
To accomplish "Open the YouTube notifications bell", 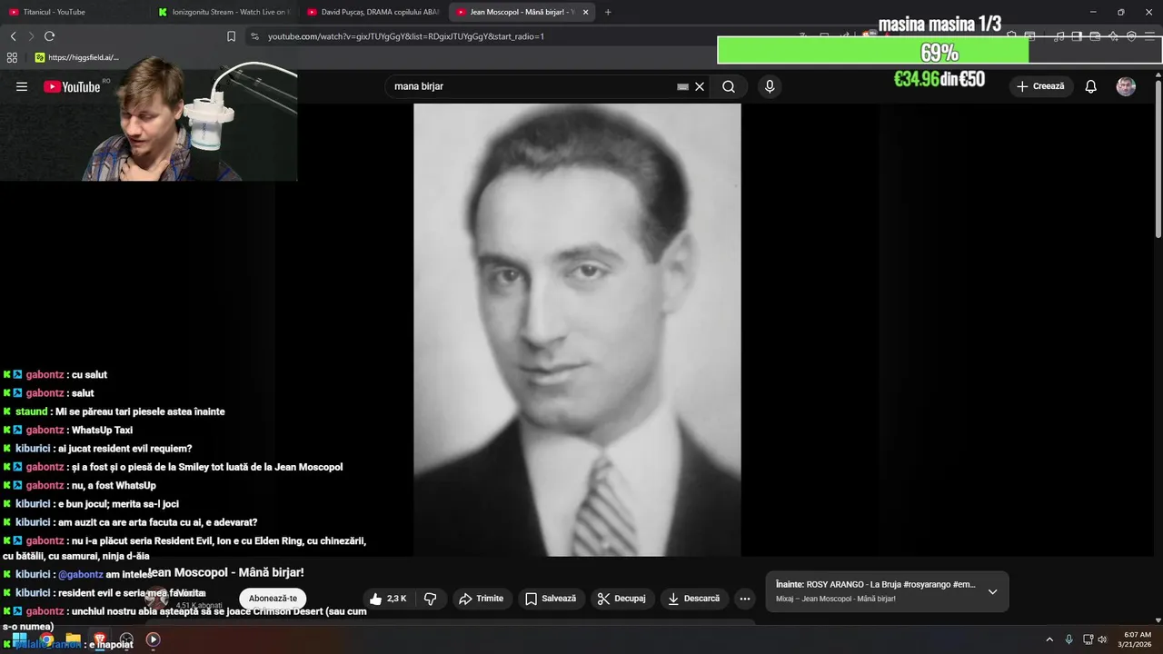I will click(x=1091, y=86).
